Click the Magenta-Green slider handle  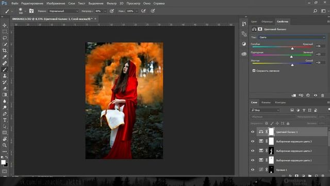point(291,57)
